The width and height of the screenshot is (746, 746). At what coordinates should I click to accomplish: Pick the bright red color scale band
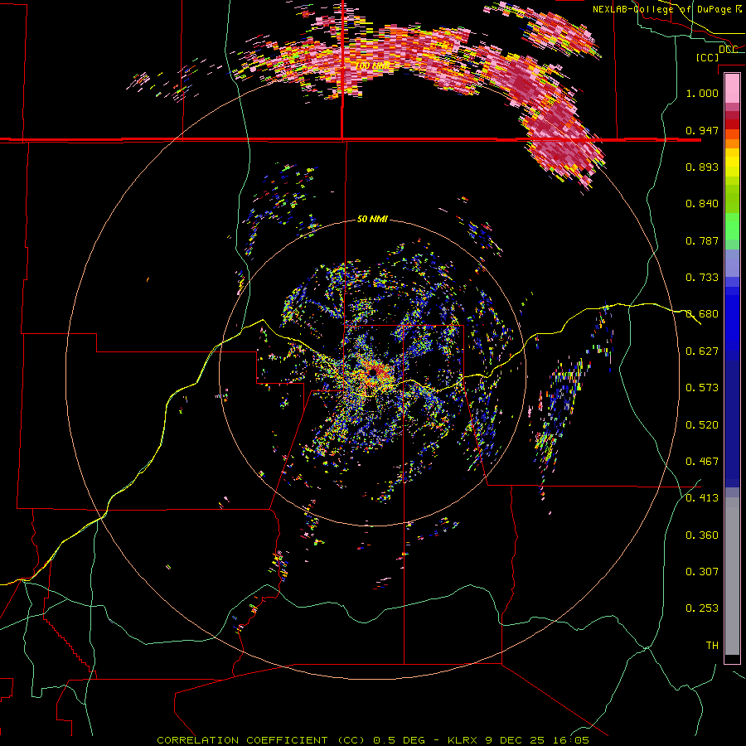point(732,124)
